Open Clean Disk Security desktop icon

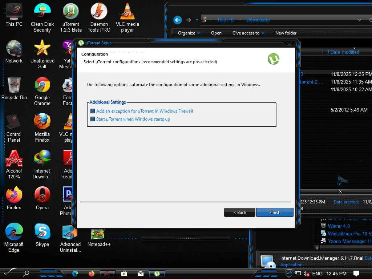tap(42, 17)
